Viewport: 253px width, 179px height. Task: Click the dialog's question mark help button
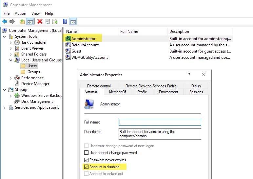(189, 75)
